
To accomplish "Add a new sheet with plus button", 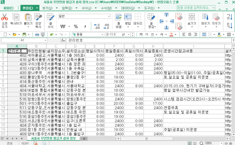I will [84, 139].
